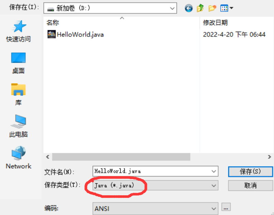Click the blue back arrow icon

188,8
